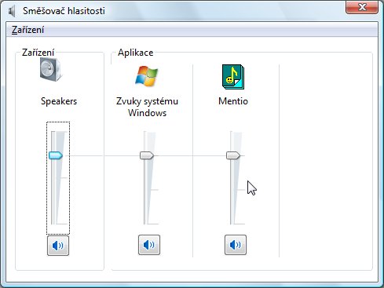
Task: Click the Mentio volume slider thumb
Action: (x=233, y=155)
